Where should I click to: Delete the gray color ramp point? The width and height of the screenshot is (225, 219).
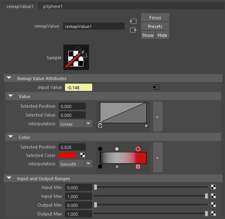117,167
